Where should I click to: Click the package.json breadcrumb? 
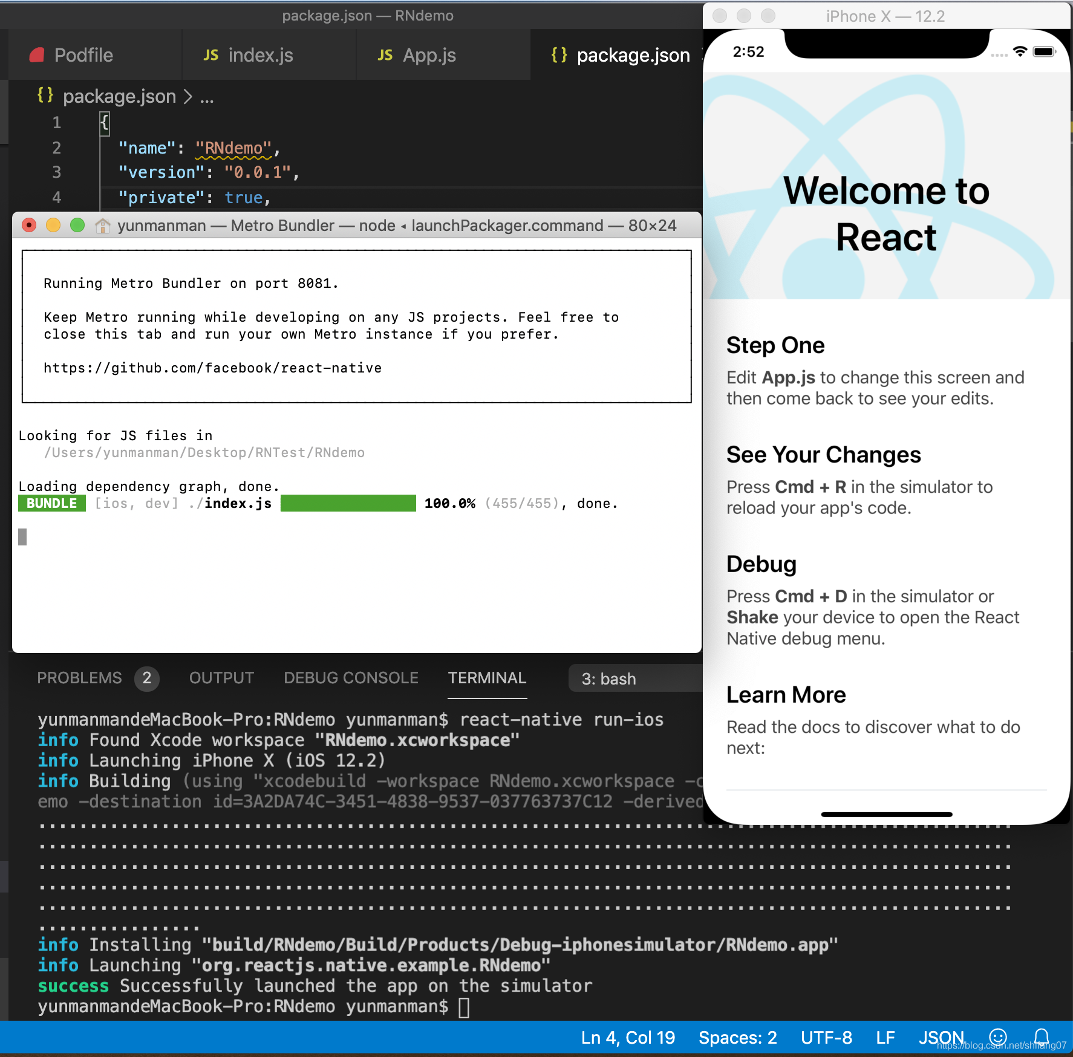pyautogui.click(x=119, y=96)
